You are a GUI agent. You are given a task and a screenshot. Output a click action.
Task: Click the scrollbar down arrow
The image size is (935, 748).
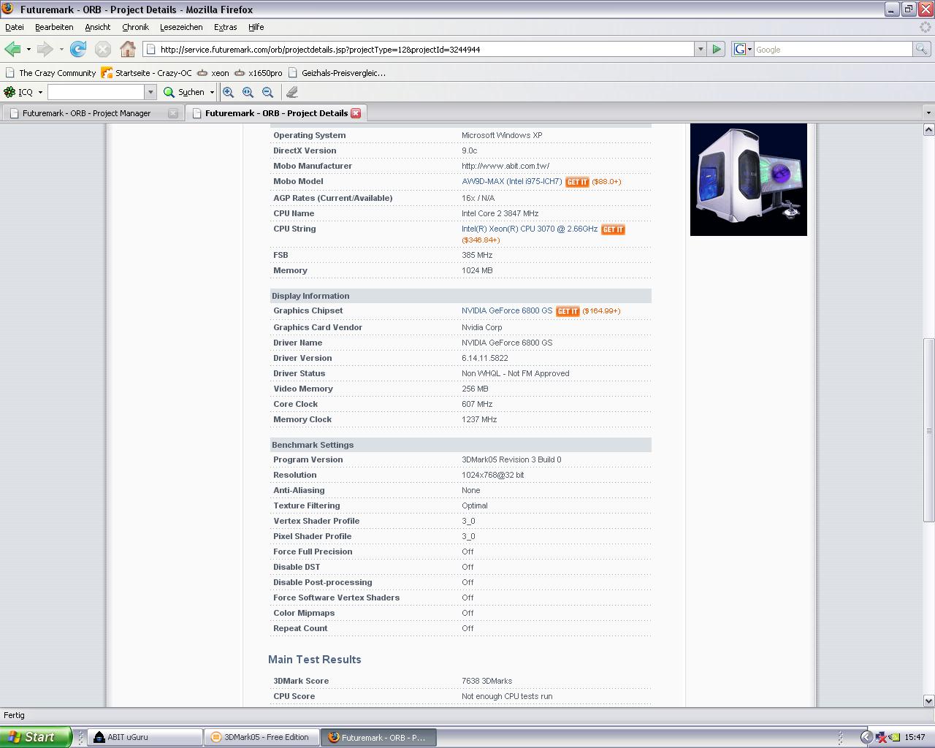[928, 701]
